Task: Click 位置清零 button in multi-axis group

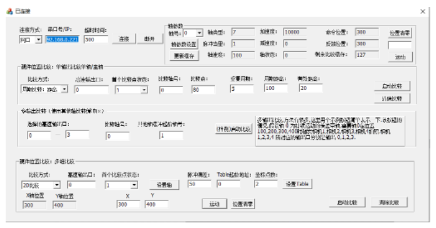Action: [x=243, y=204]
